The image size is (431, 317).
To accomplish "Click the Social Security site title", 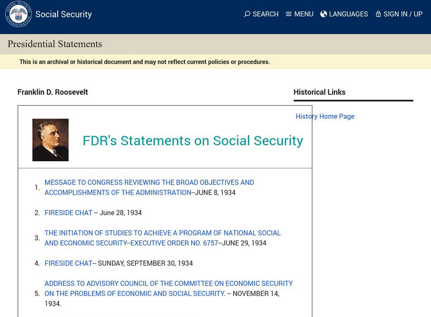I will [x=64, y=15].
